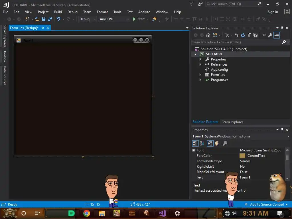Click the Home icon in Solution Explorer

[x=208, y=35]
